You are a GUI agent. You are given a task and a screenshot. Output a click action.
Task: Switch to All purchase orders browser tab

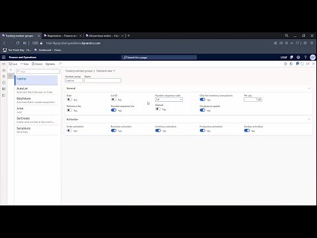[104, 36]
